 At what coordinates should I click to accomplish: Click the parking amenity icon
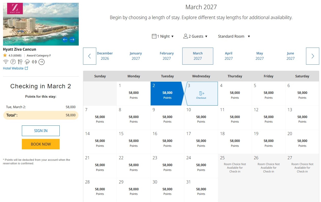pyautogui.click(x=13, y=62)
